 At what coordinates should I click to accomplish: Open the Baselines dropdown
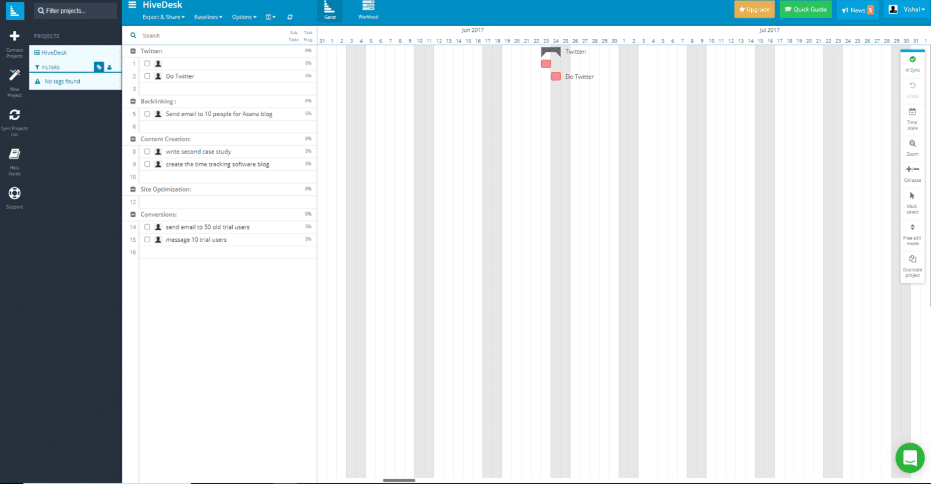point(208,17)
